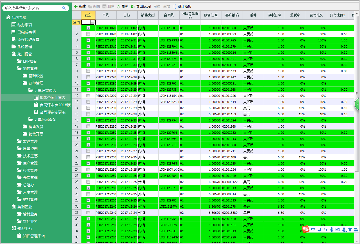Check the lock checkbox in row 8
Viewport: 360px width, 244px height.
(88, 71)
